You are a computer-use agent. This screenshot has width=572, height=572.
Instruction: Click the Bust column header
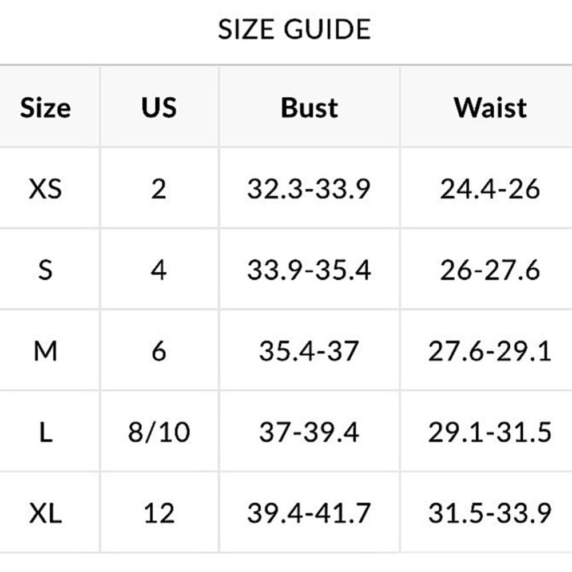tap(309, 108)
